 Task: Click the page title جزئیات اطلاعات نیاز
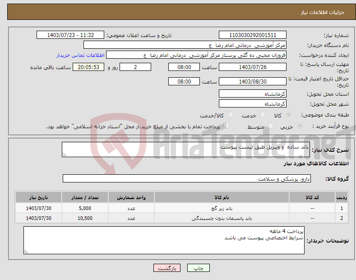pyautogui.click(x=323, y=12)
